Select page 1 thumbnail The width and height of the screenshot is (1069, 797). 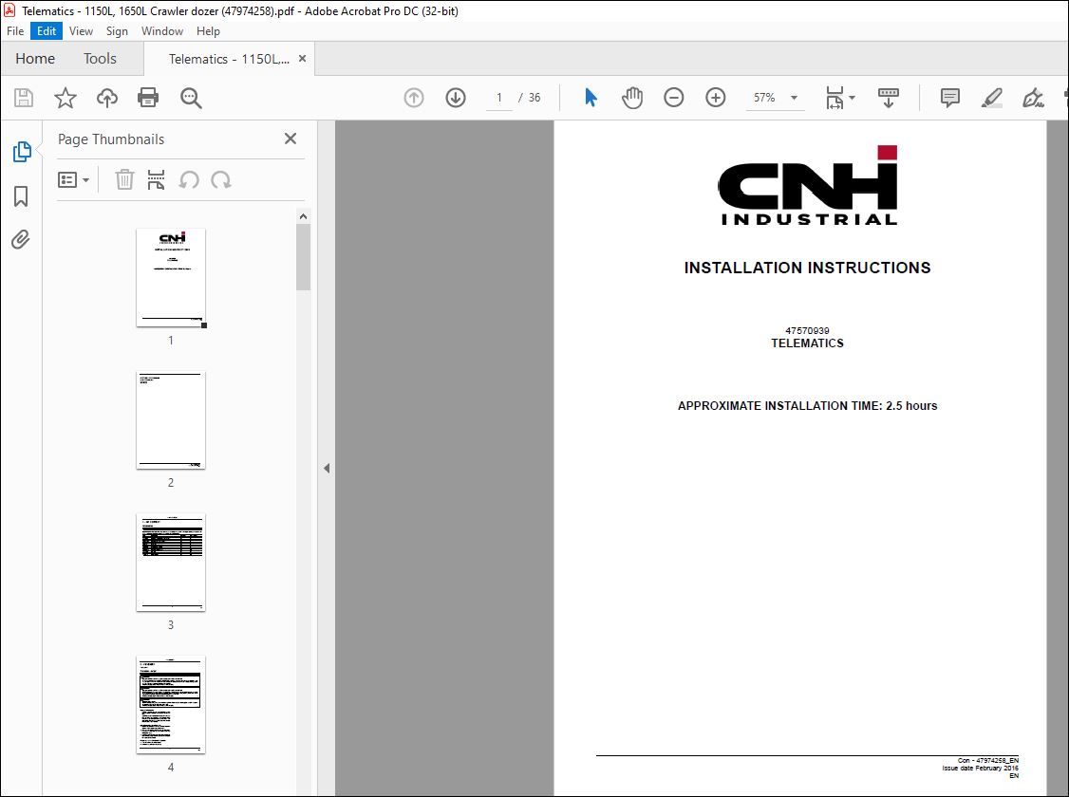coord(171,278)
